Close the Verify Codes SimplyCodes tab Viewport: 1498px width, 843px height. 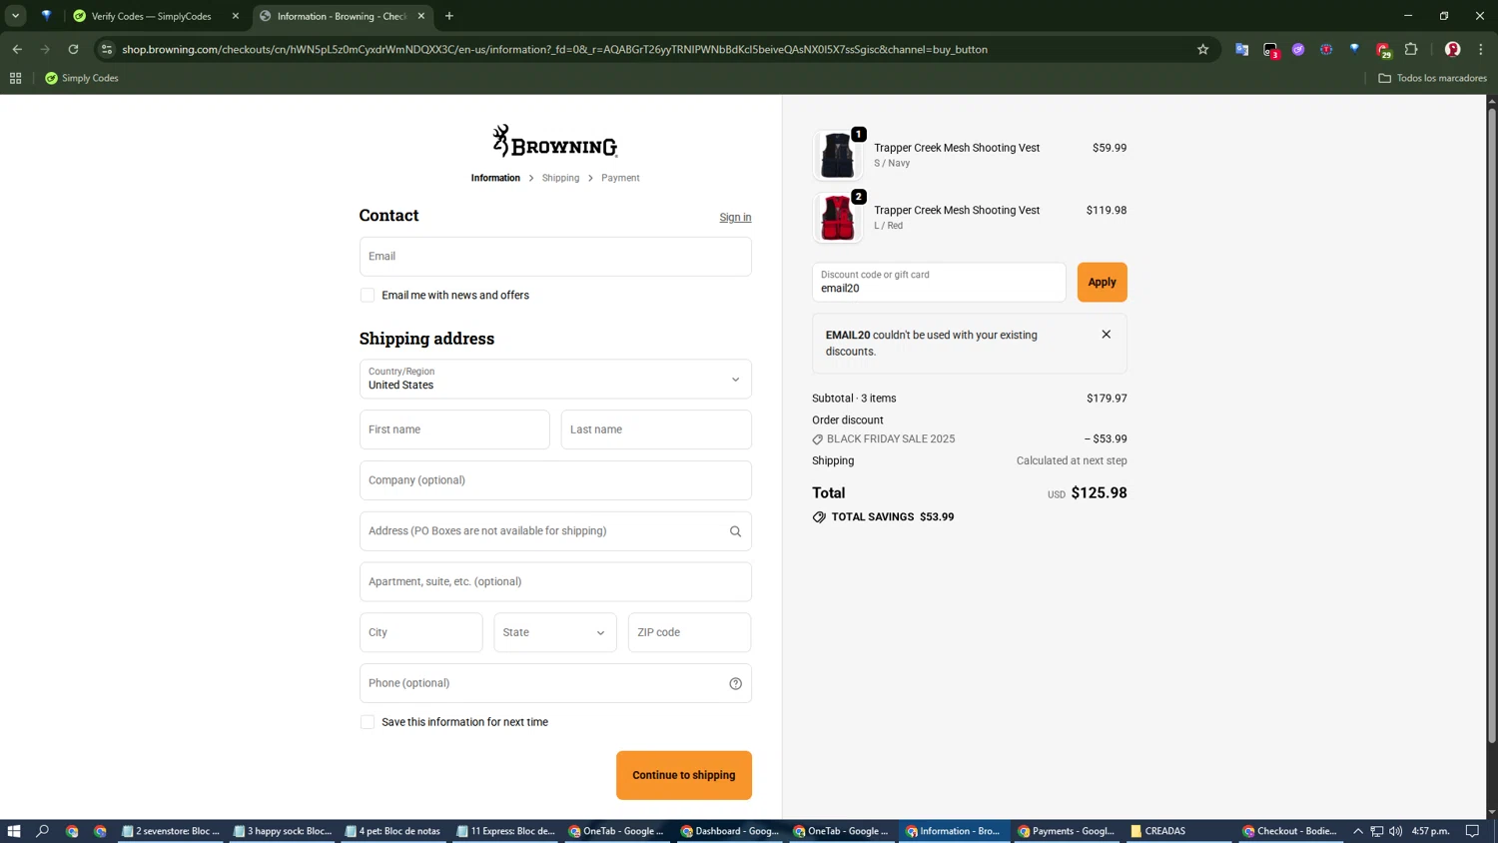(236, 16)
